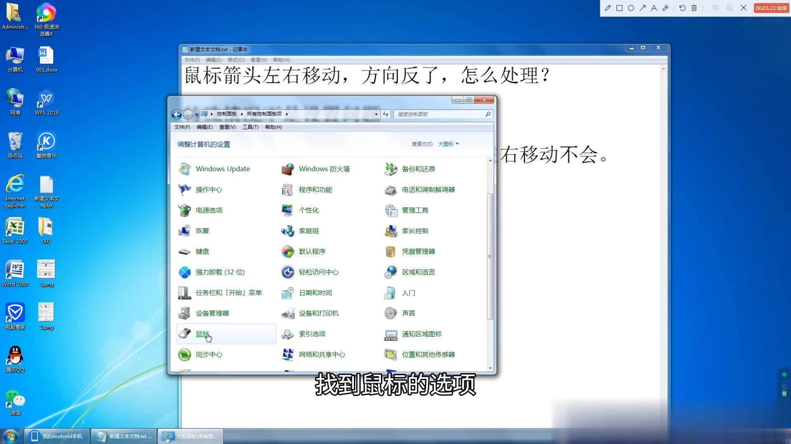Toggle the microphone icon in recorder toolbar
Screen dimensions: 791x444
click(729, 8)
